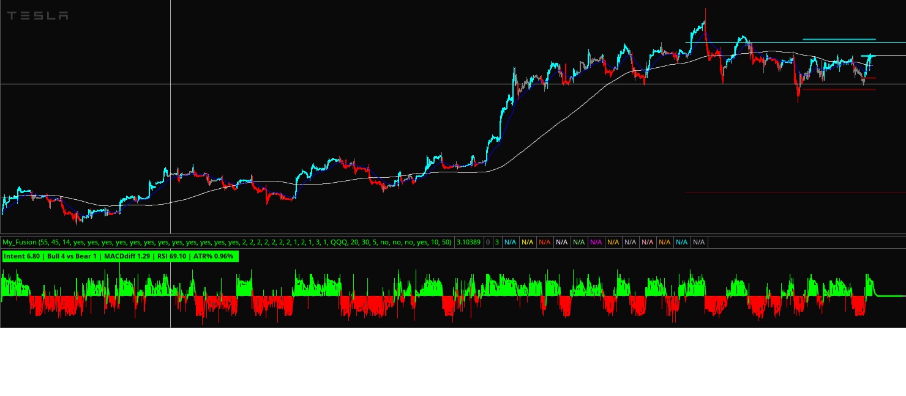Click the flat green line ending the histogram
Viewport: 906px width, 396px height.
(891, 296)
